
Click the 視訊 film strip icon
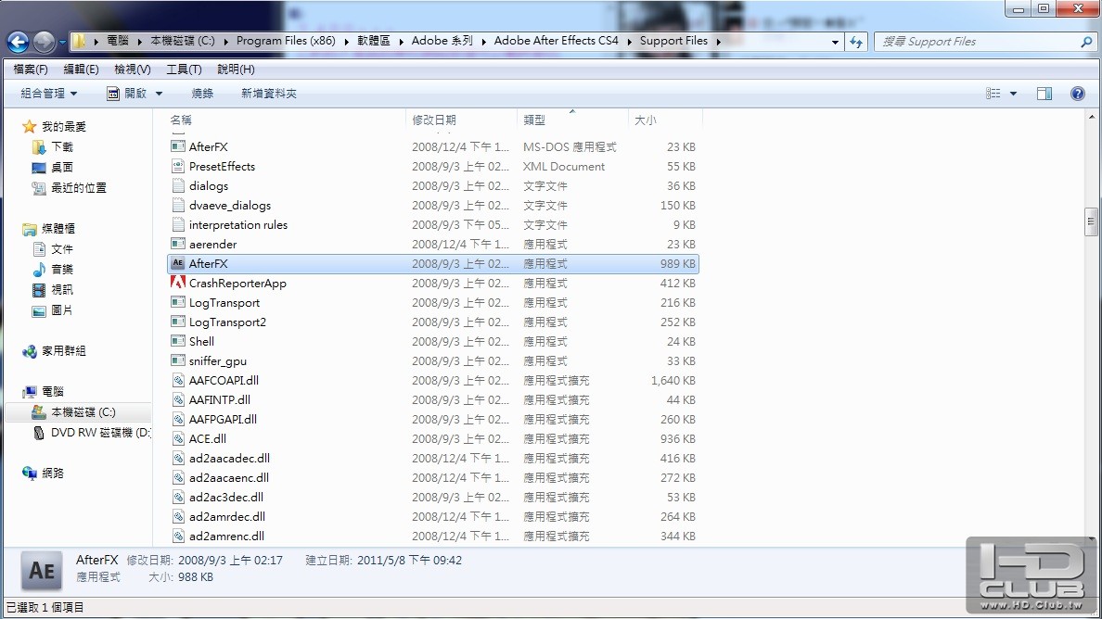(39, 289)
